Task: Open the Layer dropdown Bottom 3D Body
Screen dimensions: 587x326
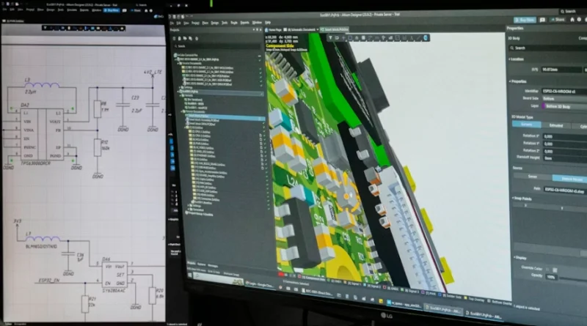Action: pyautogui.click(x=566, y=106)
